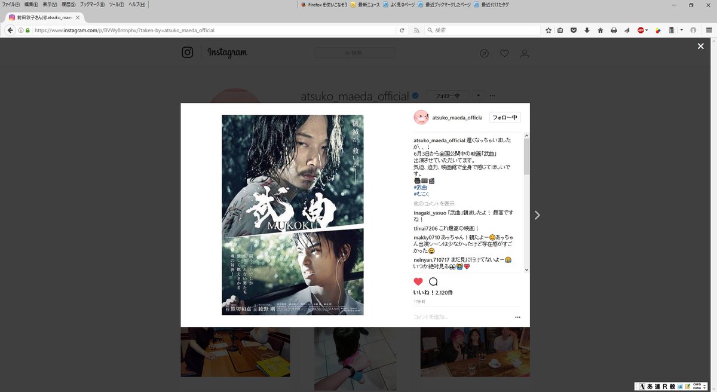Open the post options three-dot menu
Viewport: 717px width, 392px height.
click(517, 317)
